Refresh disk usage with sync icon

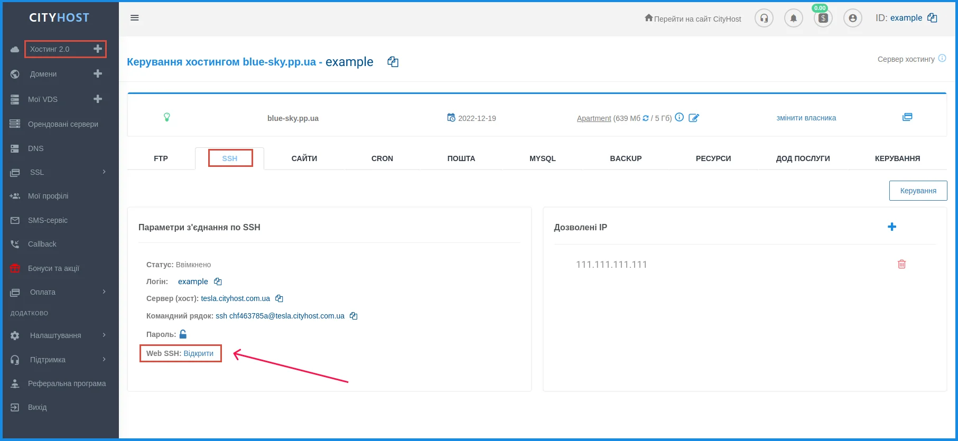tap(646, 118)
